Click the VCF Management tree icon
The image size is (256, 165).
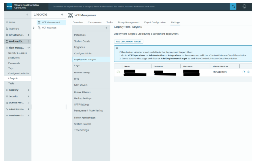point(39,22)
